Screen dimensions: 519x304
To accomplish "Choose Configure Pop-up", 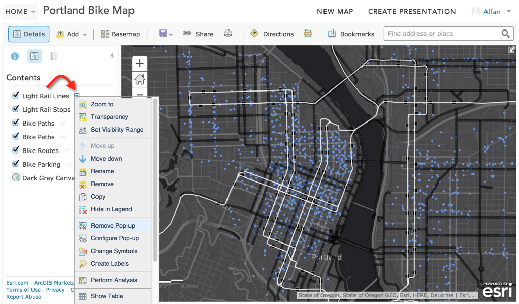I will tap(113, 238).
